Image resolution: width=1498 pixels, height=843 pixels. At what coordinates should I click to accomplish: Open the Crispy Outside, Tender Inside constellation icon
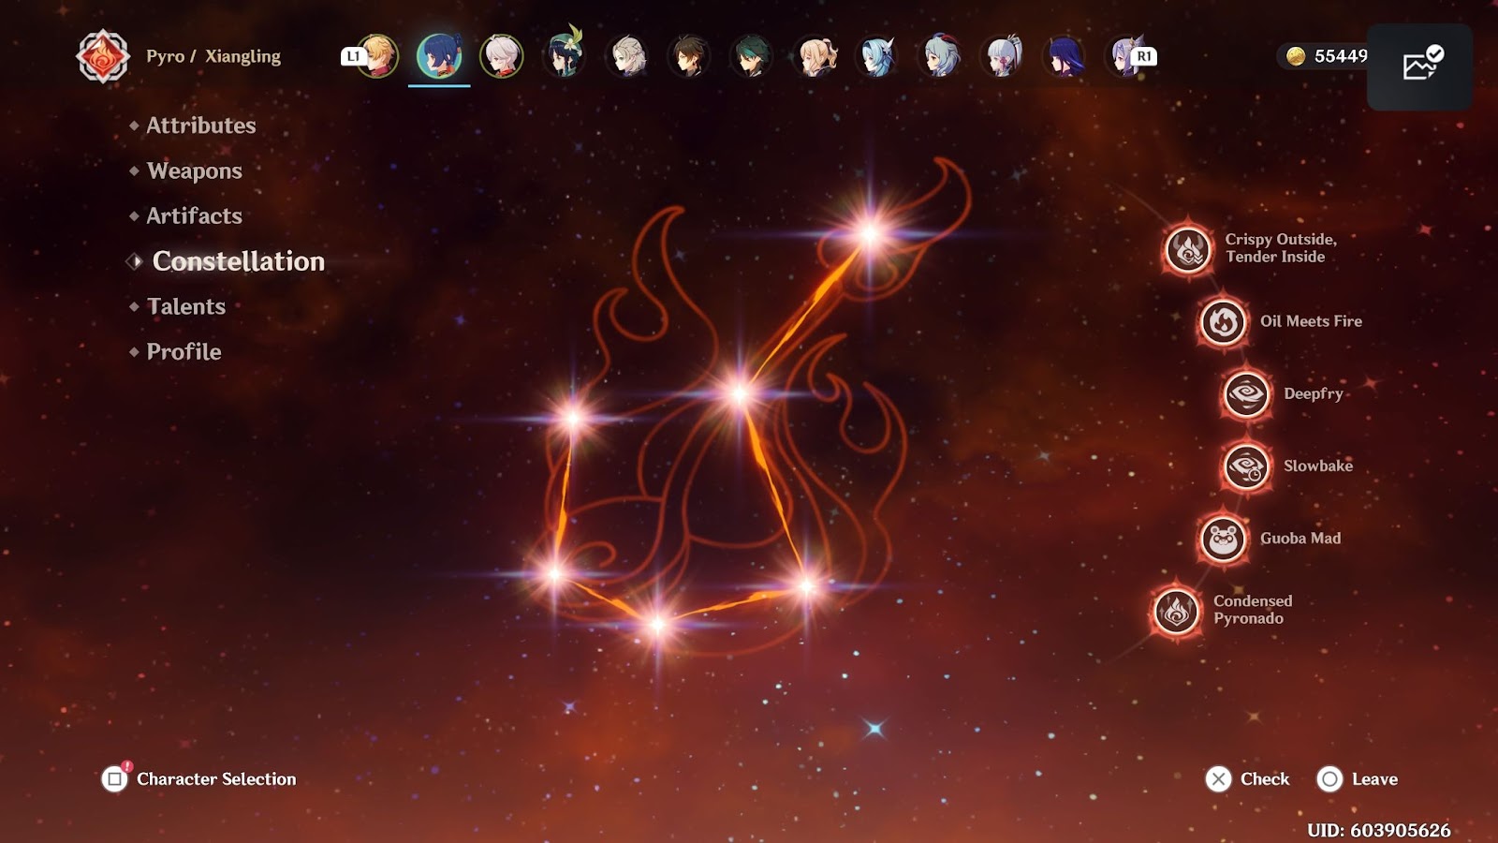(1188, 249)
